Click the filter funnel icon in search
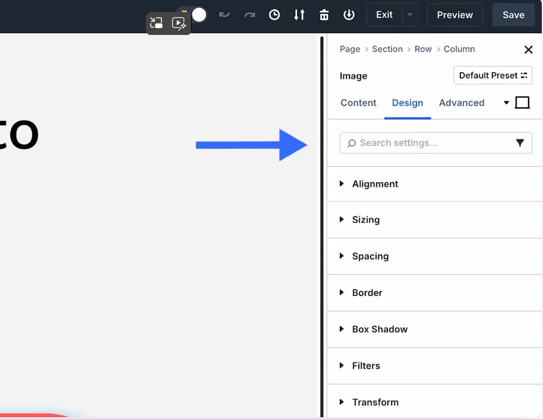 (x=519, y=143)
